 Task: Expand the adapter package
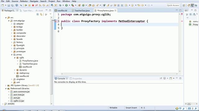click(x=12, y=24)
